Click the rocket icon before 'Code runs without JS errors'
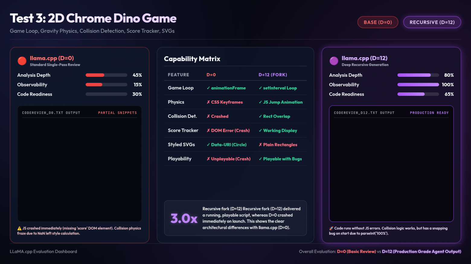The width and height of the screenshot is (471, 264). (x=331, y=228)
